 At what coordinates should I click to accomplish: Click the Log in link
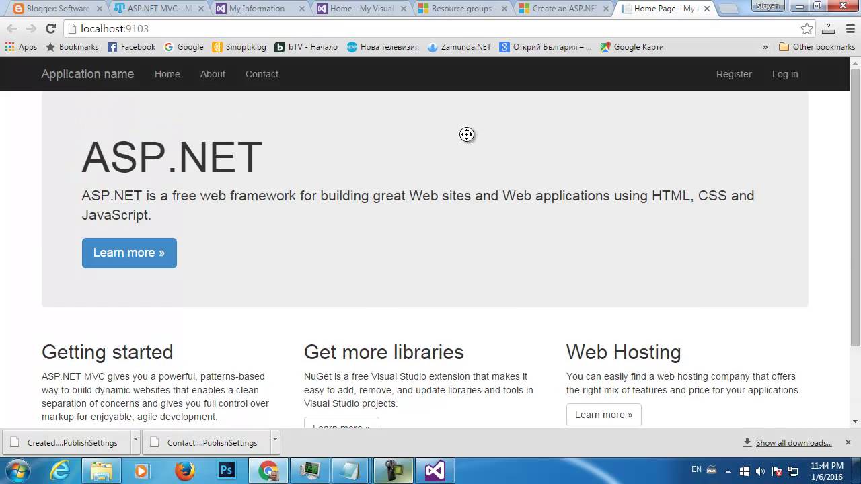point(785,74)
